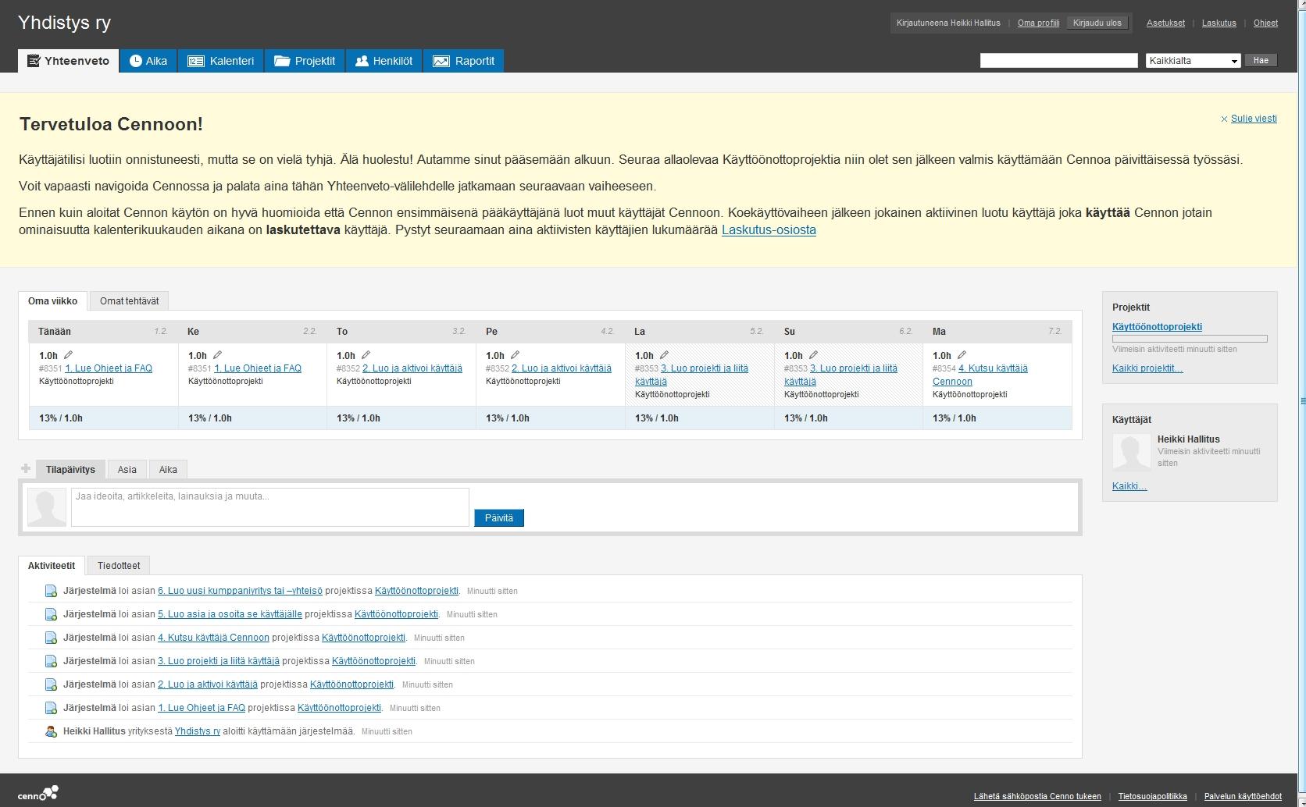Image resolution: width=1306 pixels, height=807 pixels.
Task: Edit hours pencil icon for Ke
Action: point(217,355)
